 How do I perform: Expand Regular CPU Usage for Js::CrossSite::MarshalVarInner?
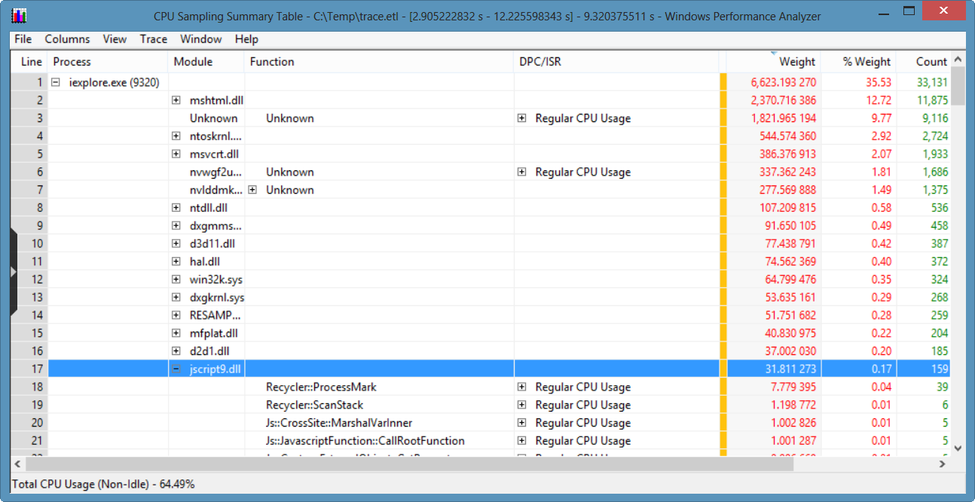522,423
